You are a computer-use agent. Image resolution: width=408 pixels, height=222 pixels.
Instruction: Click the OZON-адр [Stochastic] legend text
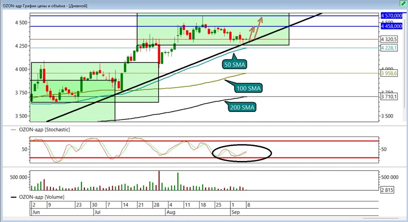(44, 129)
